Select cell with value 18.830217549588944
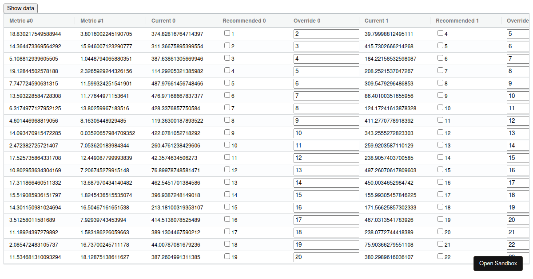Viewport: 533px width, 279px height. pos(36,34)
